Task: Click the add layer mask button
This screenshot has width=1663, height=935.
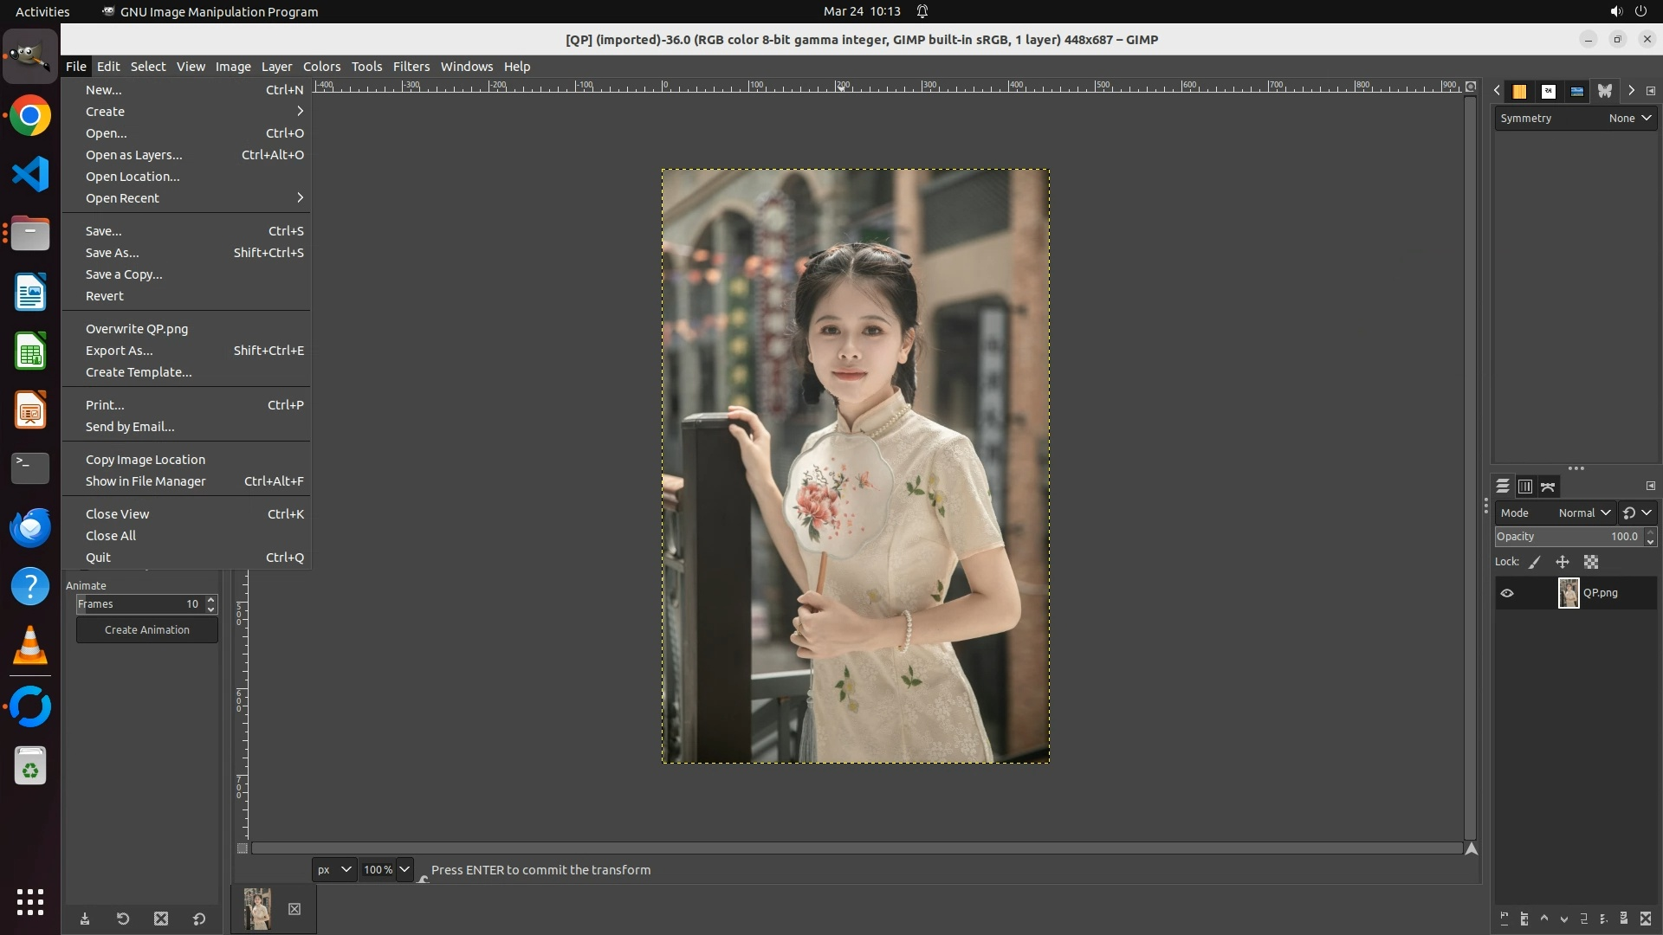Action: coord(1624,919)
